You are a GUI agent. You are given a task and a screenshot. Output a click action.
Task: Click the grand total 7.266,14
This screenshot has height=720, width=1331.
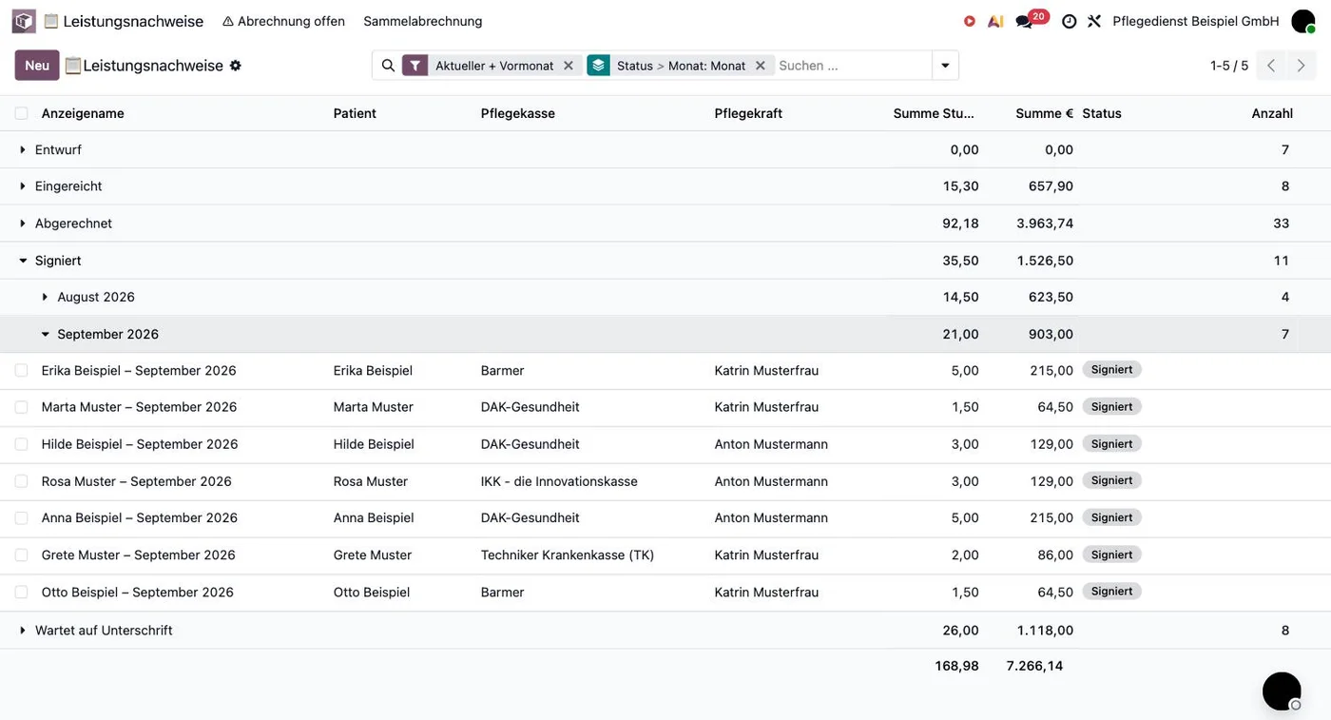[x=1034, y=666]
